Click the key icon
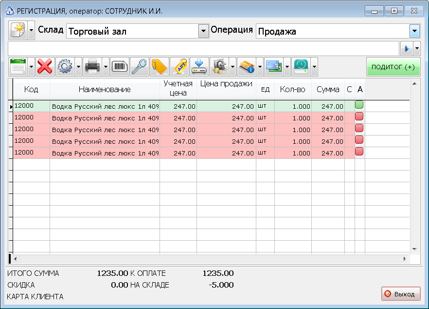The image size is (429, 309). 140,67
